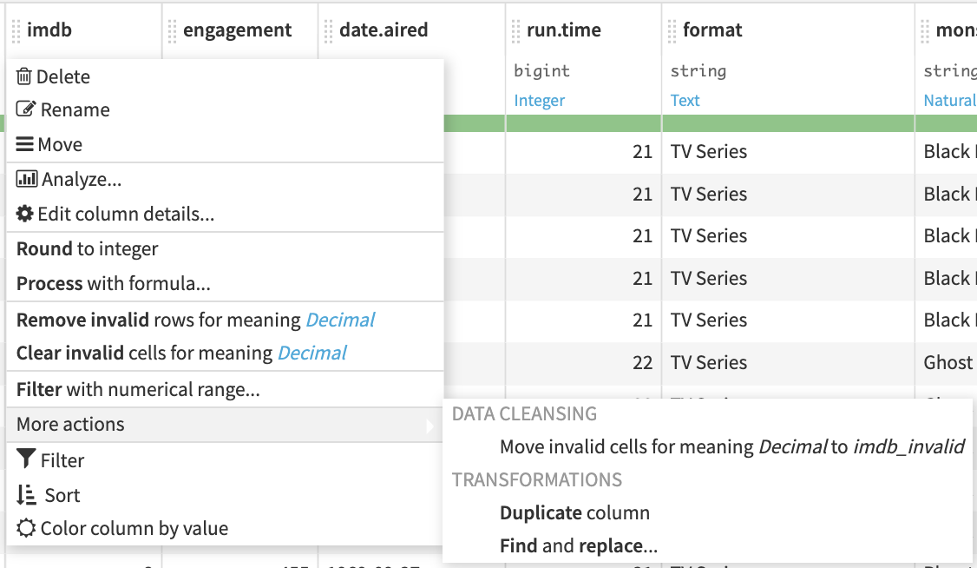Image resolution: width=977 pixels, height=568 pixels.
Task: Click the Rename pencil icon
Action: 26,109
